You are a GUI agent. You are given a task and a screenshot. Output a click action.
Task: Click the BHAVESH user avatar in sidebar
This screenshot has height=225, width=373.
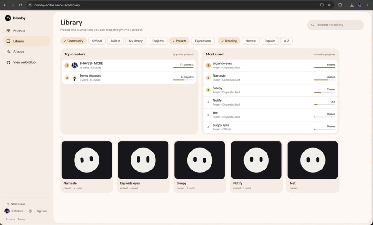7,211
